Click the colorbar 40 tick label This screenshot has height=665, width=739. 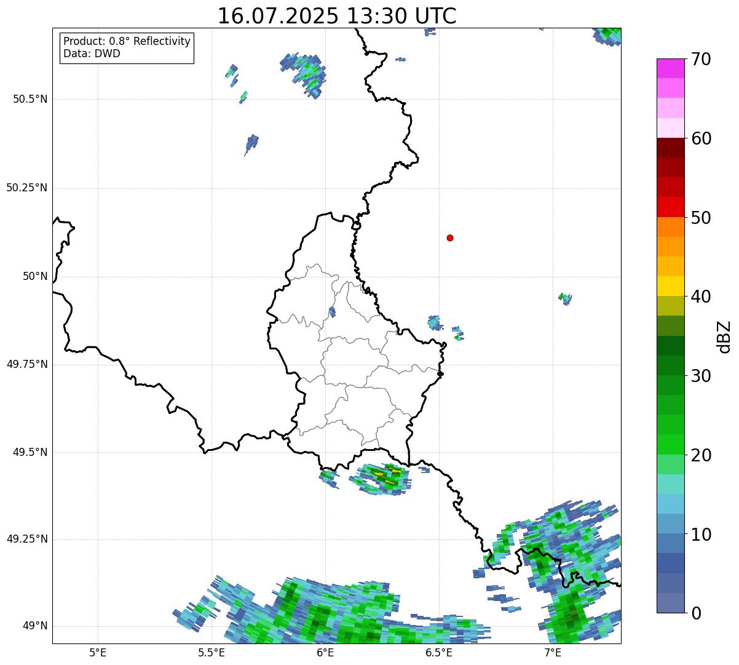[701, 297]
